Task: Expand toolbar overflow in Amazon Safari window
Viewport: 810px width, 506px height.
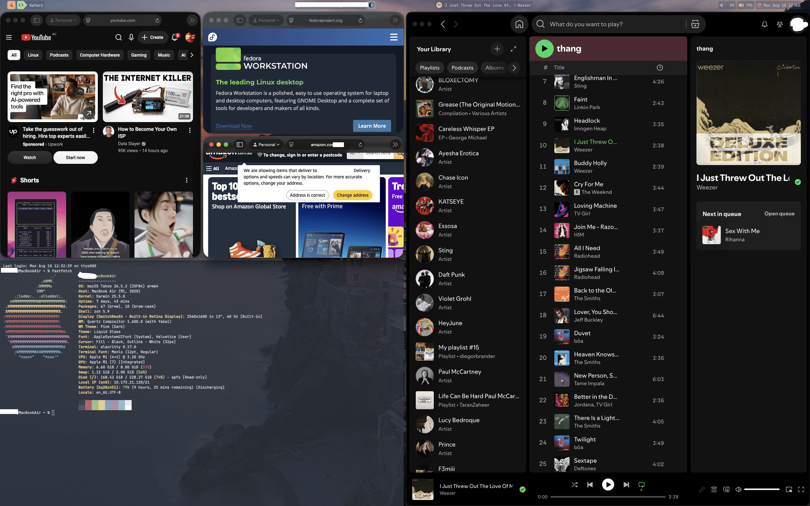Action: click(395, 145)
